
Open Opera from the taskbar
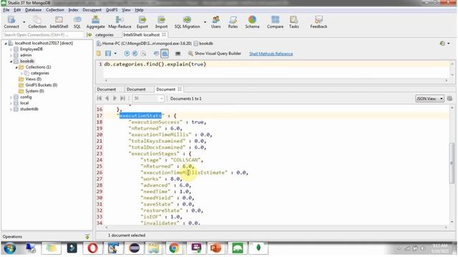pyautogui.click(x=92, y=248)
